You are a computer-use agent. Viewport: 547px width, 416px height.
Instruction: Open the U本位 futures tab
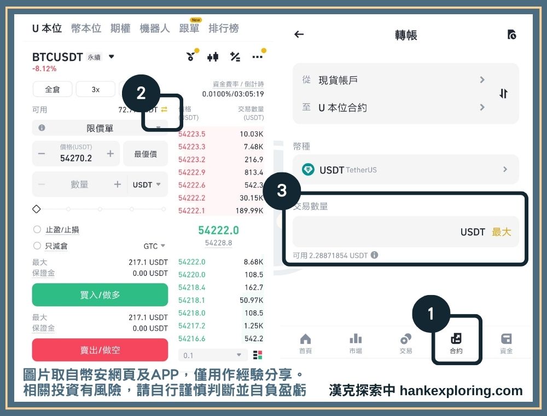[x=46, y=28]
